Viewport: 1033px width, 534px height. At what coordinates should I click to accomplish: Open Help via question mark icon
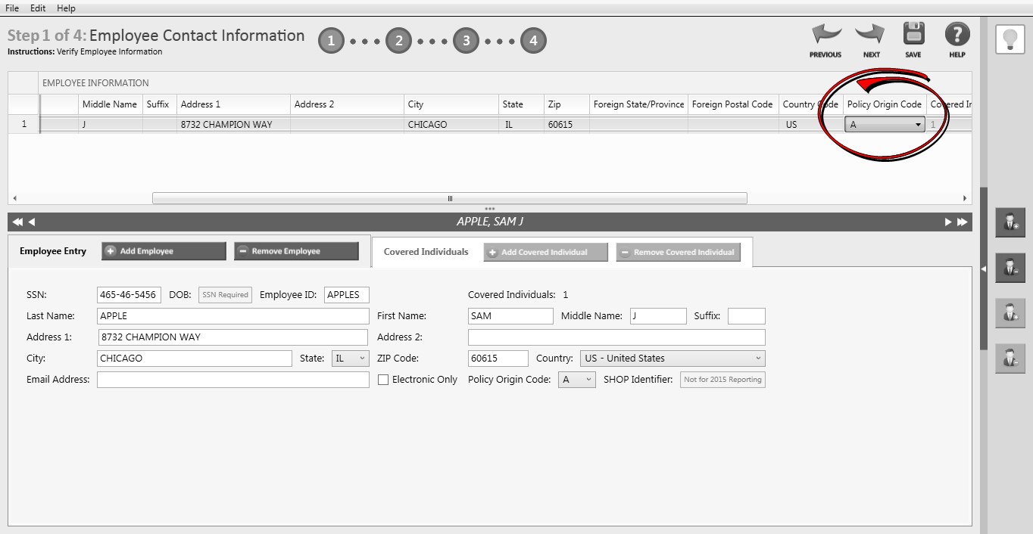coord(957,35)
